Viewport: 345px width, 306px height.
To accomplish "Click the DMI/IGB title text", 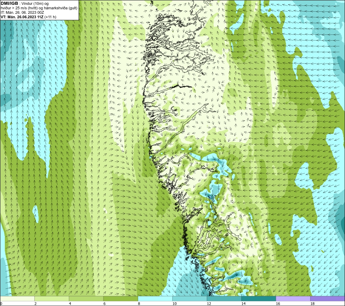I will tap(9, 3).
